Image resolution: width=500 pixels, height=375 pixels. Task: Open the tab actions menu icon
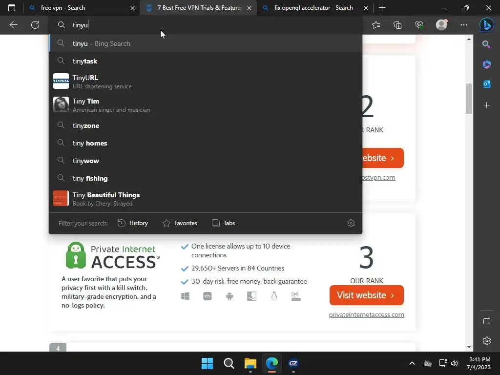pyautogui.click(x=12, y=8)
